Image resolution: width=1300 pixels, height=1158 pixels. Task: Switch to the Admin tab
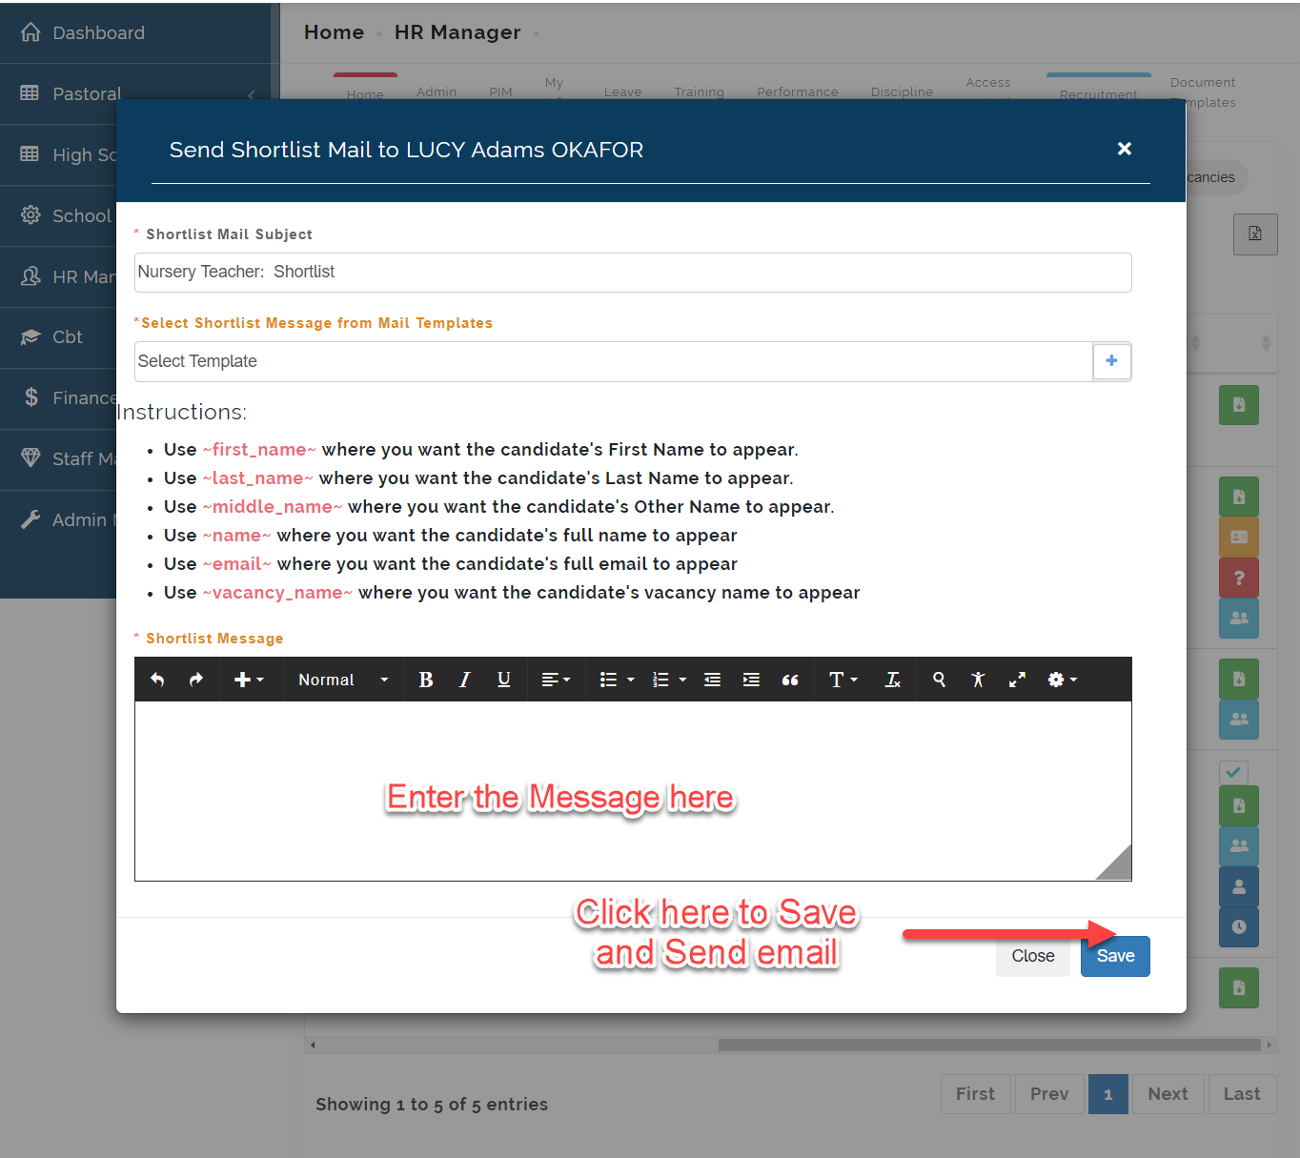[437, 91]
